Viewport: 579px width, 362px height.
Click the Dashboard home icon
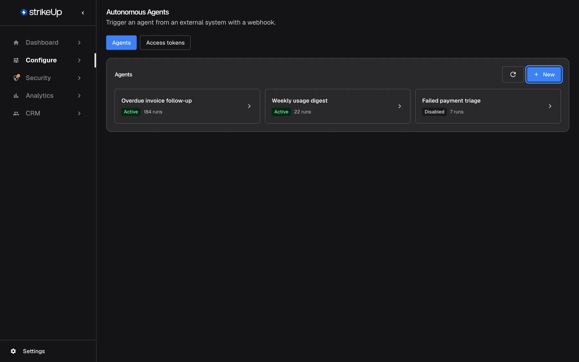pyautogui.click(x=16, y=42)
